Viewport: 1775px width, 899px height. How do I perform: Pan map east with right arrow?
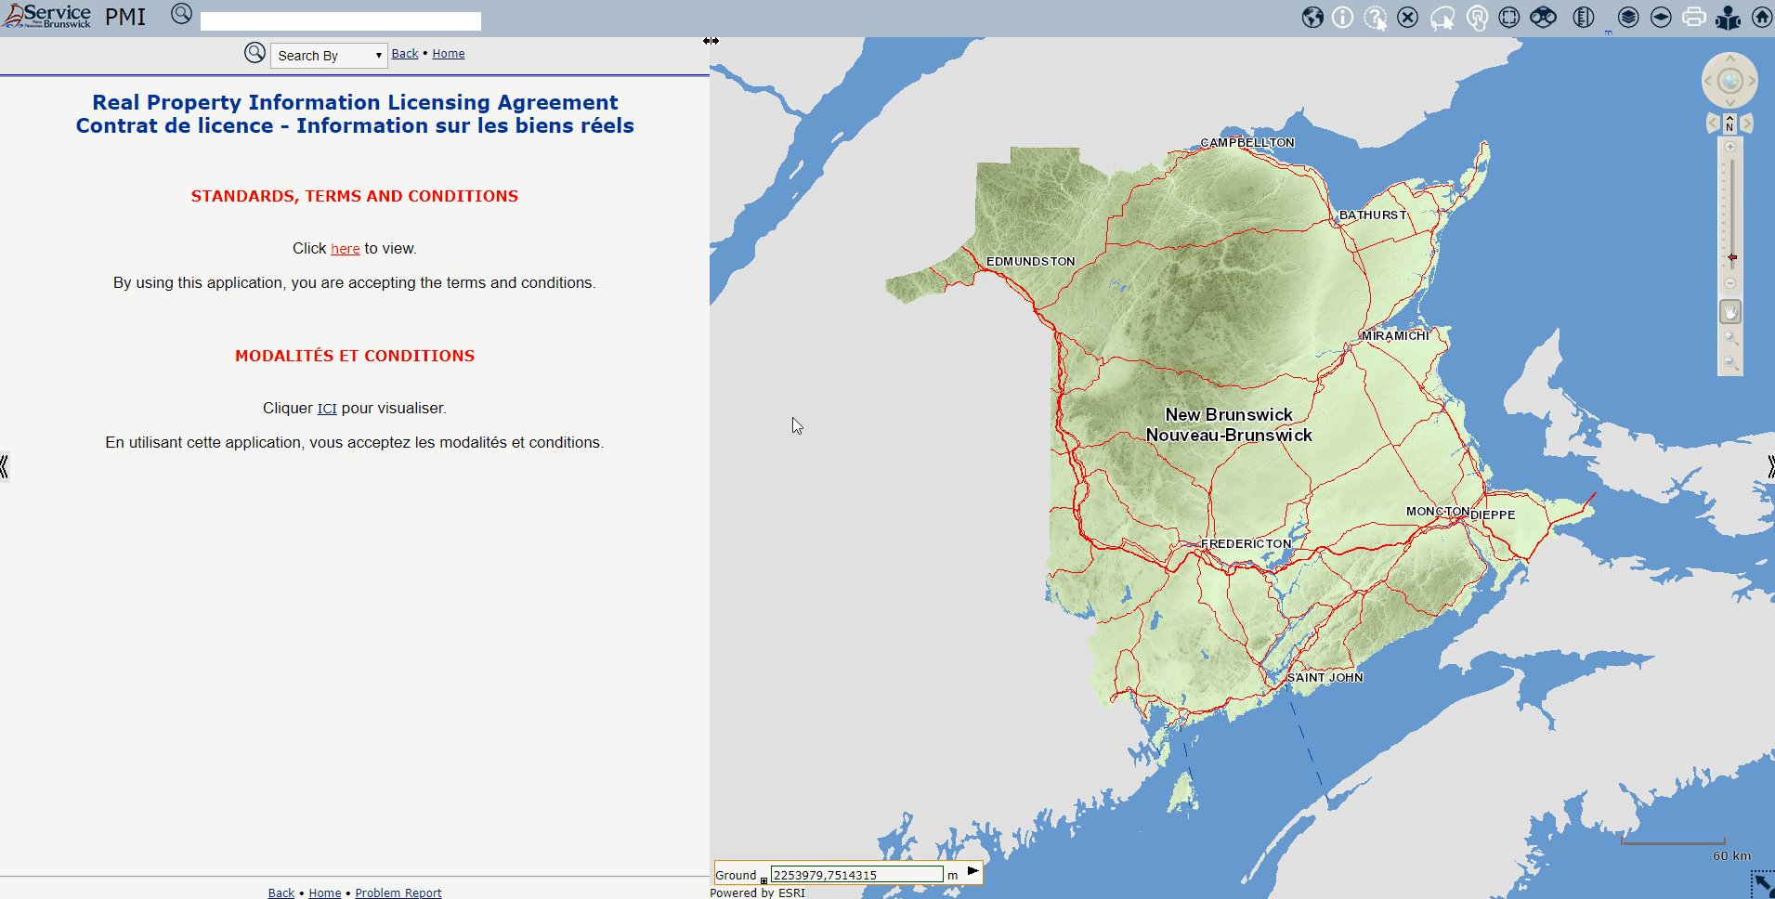(x=1752, y=81)
